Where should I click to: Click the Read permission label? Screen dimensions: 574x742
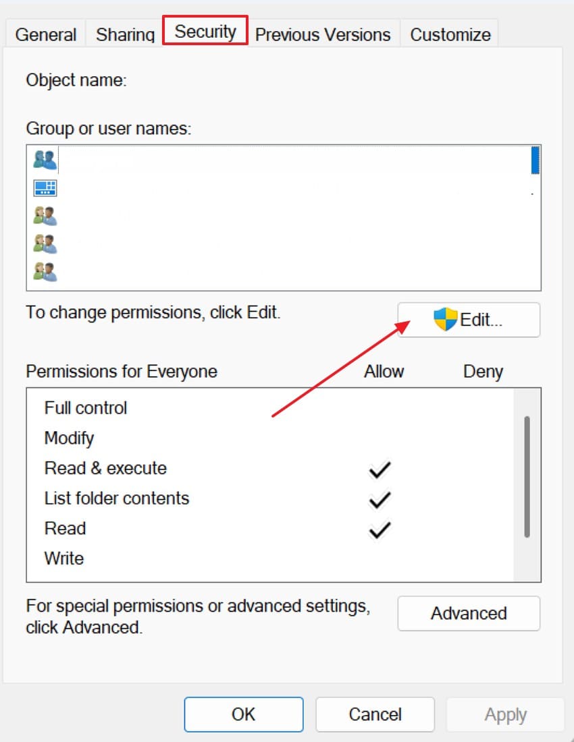65,528
